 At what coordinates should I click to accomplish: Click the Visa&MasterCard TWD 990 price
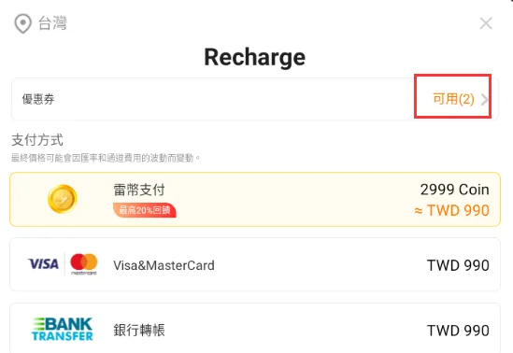(x=458, y=265)
